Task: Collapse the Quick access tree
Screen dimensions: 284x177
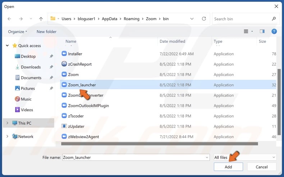Action: coord(7,45)
